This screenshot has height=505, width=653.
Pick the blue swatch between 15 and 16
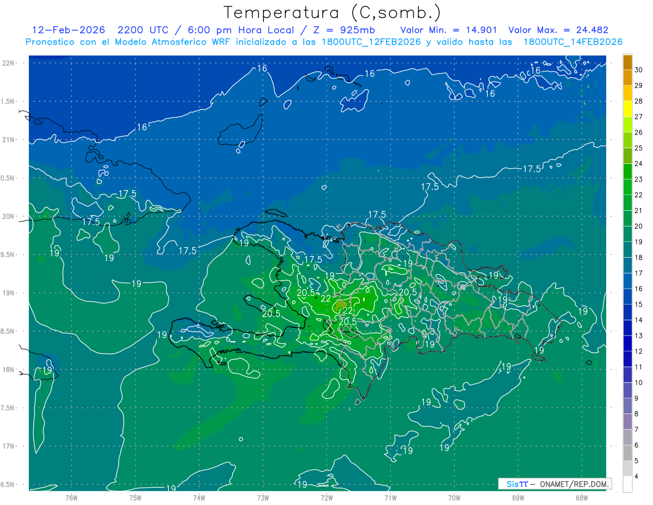pyautogui.click(x=627, y=297)
